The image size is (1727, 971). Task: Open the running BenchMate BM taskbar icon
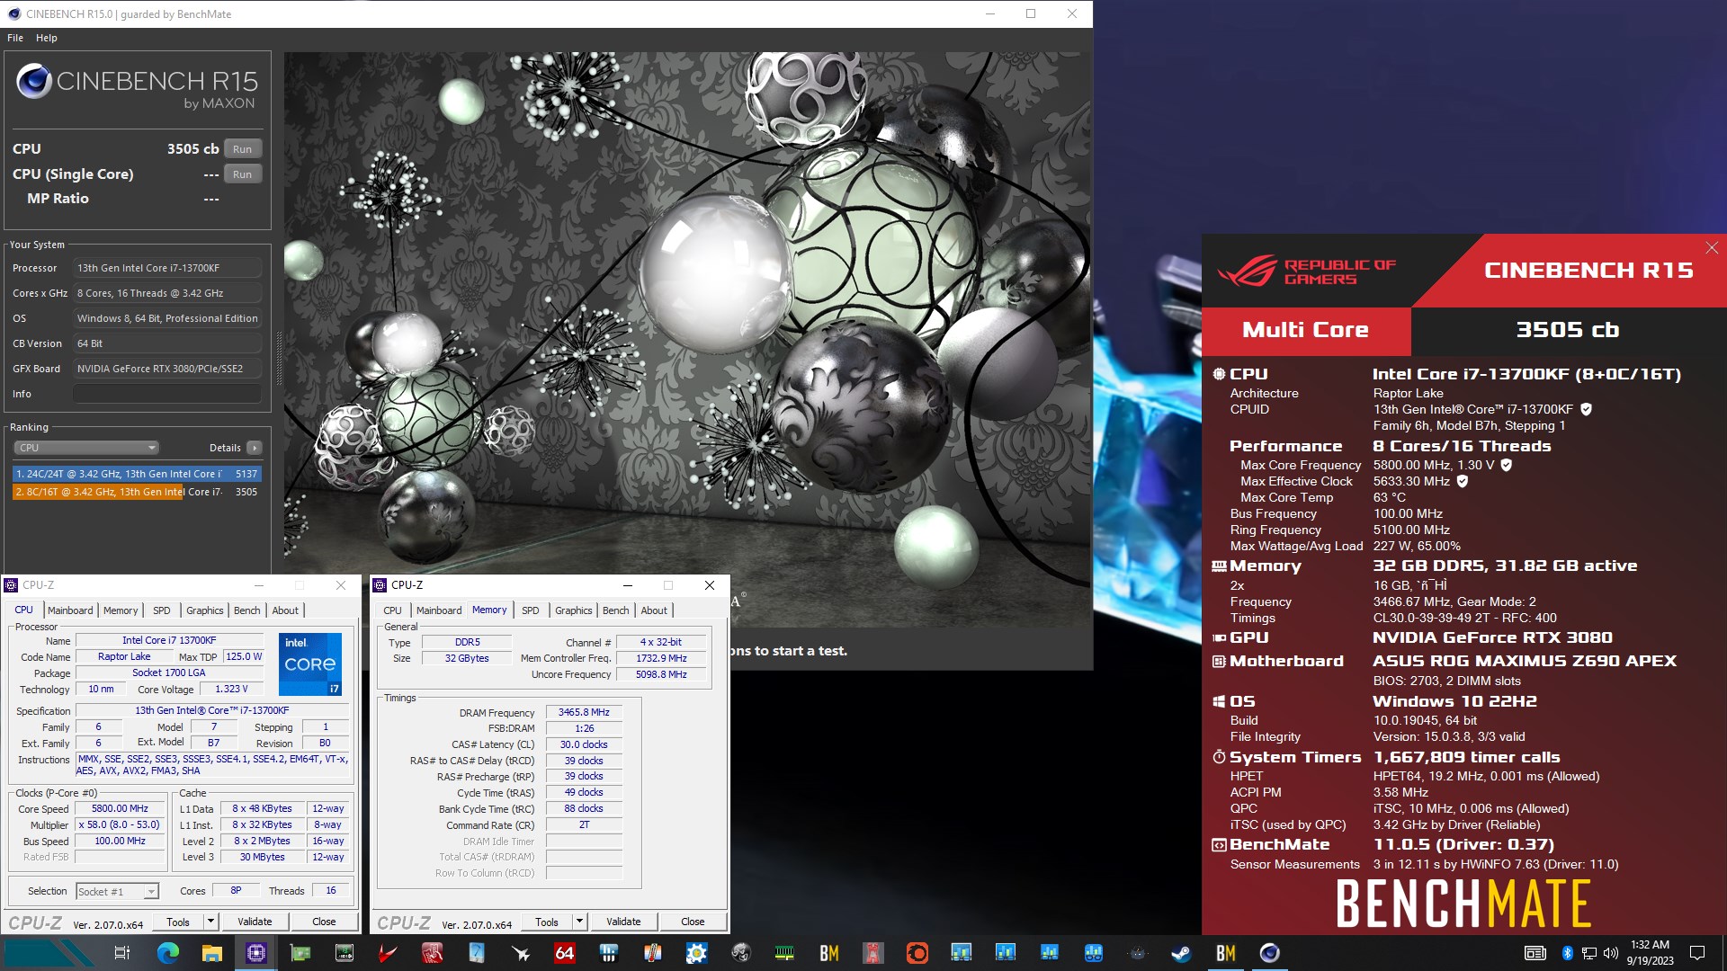coord(1225,953)
